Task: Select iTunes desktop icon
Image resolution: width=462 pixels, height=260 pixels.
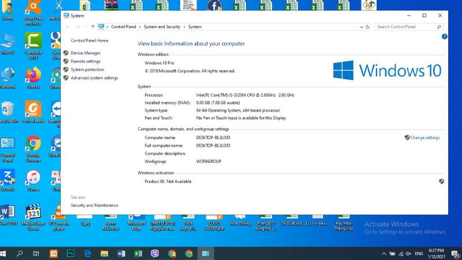Action: (x=33, y=180)
